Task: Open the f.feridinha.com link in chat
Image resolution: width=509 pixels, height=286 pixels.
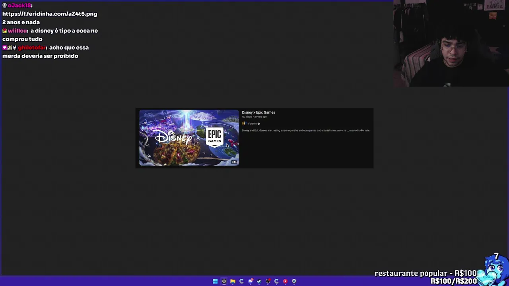Action: tap(50, 14)
